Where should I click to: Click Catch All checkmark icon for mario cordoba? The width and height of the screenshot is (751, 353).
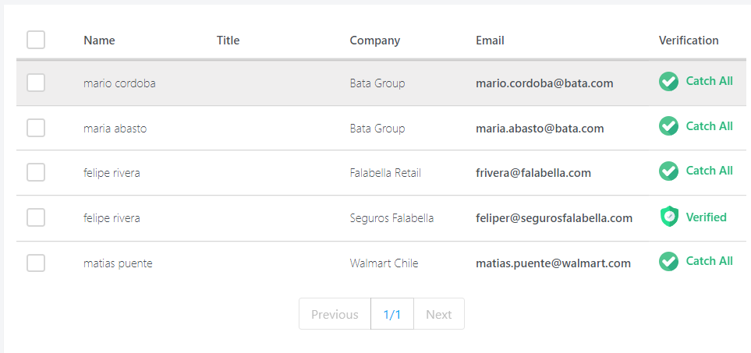click(668, 82)
